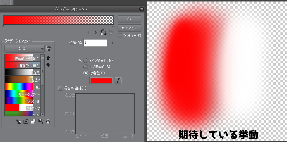Apply selected gradient with bucket-arrow icon
This screenshot has width=287, height=142.
18,122
